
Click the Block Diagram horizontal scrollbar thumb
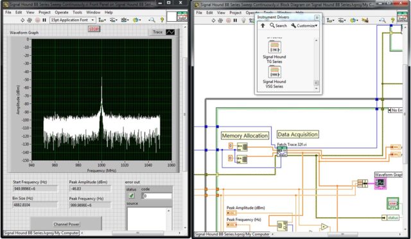[342, 234]
